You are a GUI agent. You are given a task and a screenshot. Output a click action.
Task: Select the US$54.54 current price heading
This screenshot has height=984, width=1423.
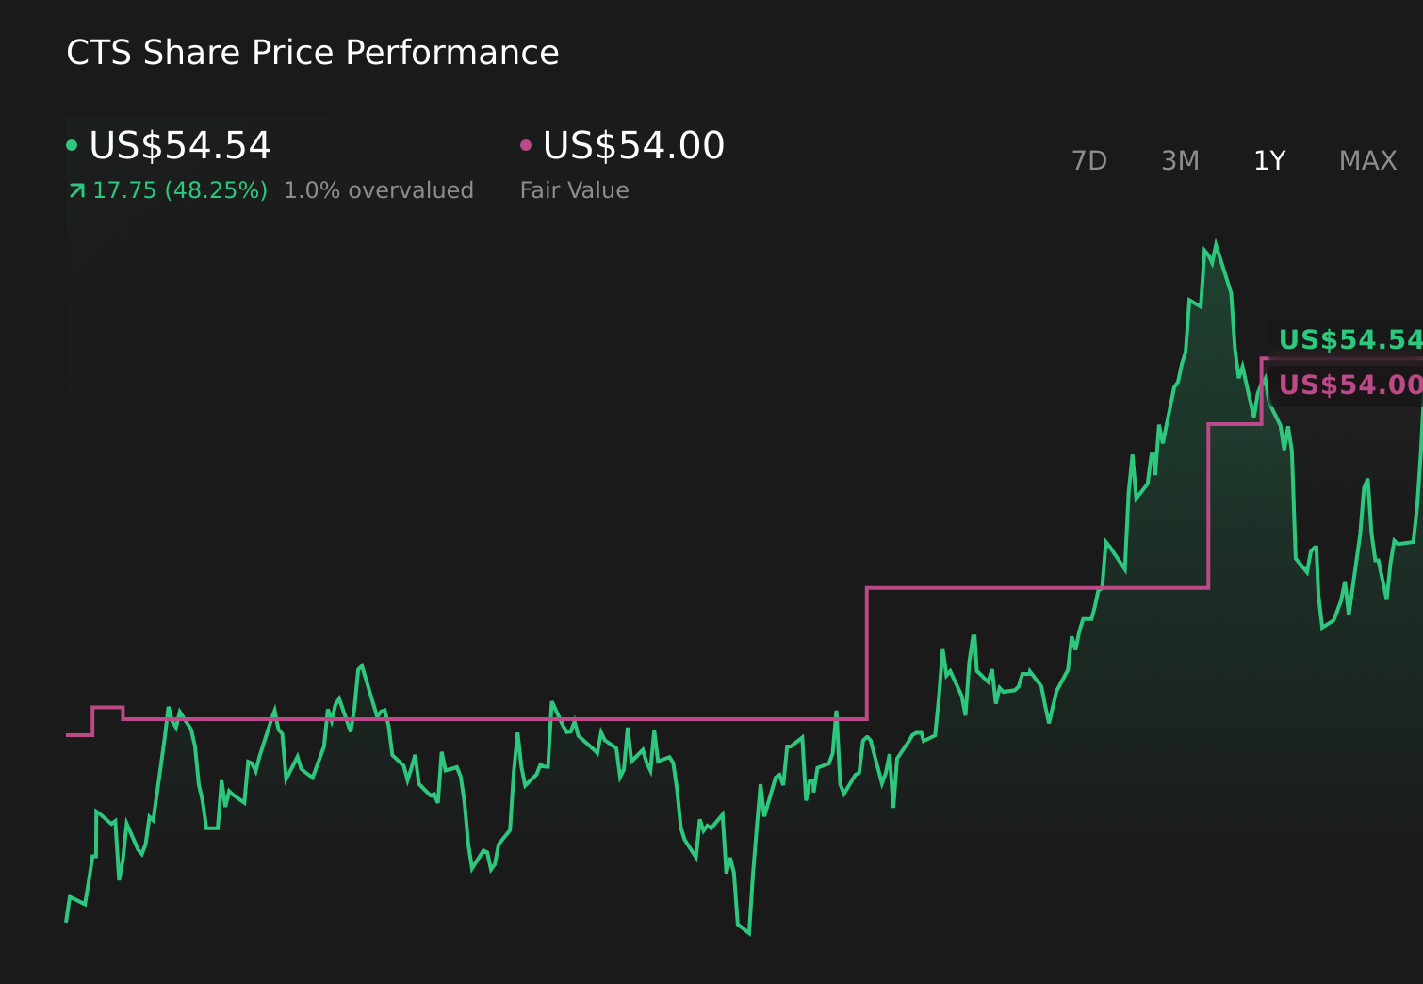179,145
